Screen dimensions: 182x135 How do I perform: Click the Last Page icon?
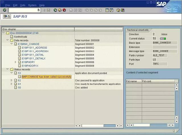tap(100, 10)
